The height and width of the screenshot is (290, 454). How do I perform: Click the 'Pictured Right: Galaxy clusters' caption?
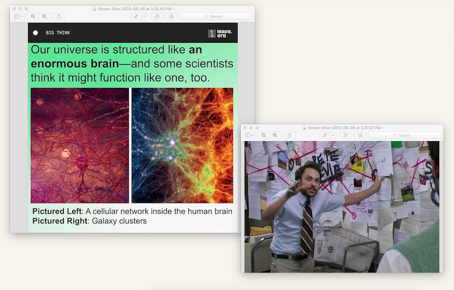coord(89,221)
